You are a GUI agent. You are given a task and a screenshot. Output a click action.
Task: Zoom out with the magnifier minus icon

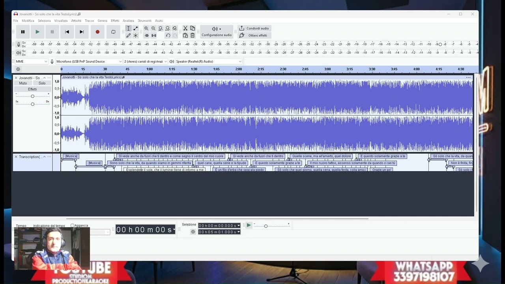(x=153, y=28)
